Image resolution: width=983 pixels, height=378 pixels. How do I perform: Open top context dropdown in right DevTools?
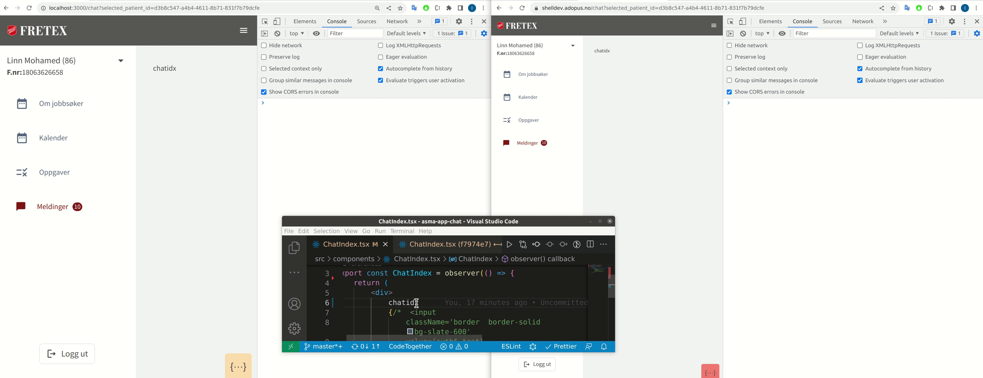point(762,34)
